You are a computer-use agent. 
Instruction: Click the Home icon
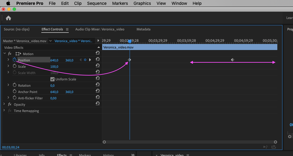[8, 18]
